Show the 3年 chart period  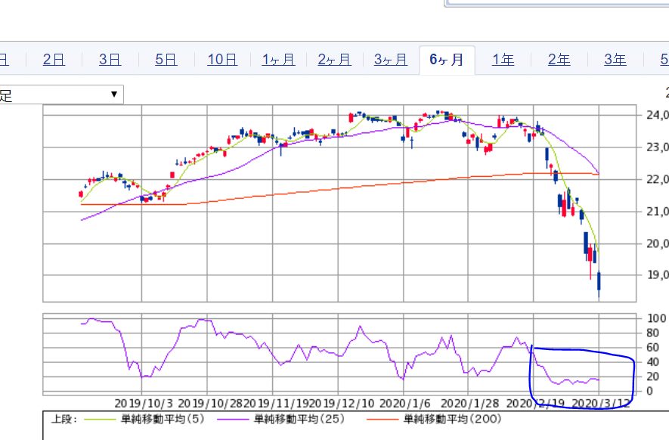tap(615, 60)
